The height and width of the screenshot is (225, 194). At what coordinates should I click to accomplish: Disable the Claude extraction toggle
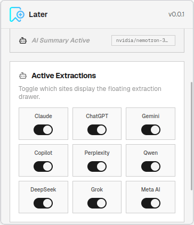(x=43, y=130)
